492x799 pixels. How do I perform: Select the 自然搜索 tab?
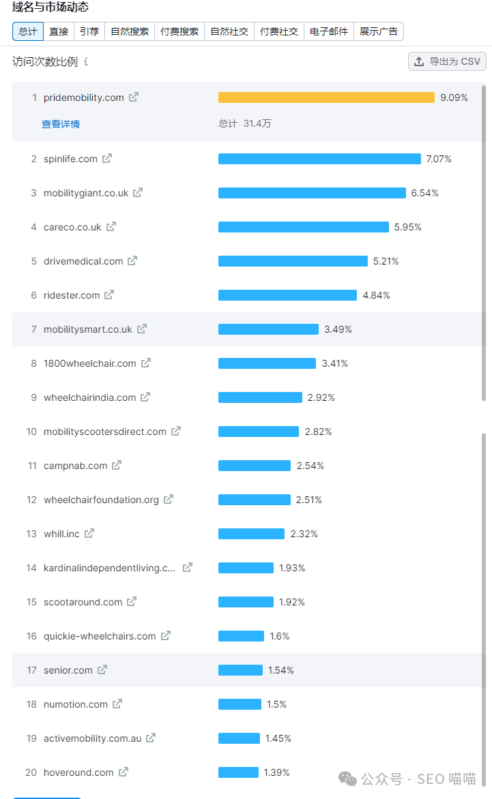pyautogui.click(x=130, y=31)
